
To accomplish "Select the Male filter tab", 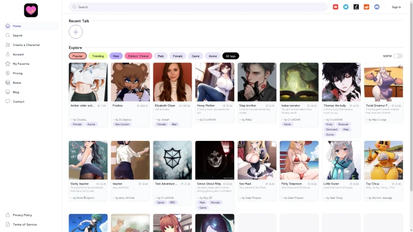I will tap(161, 56).
